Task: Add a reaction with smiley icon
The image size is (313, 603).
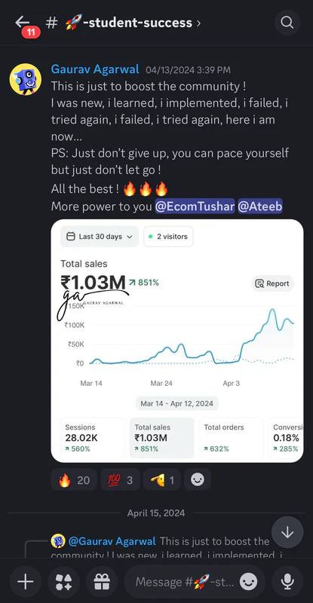Action: (198, 479)
